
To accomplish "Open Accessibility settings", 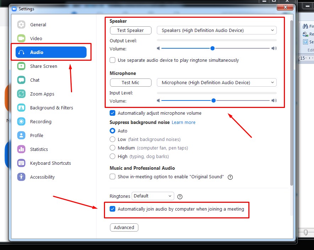I will tap(42, 177).
